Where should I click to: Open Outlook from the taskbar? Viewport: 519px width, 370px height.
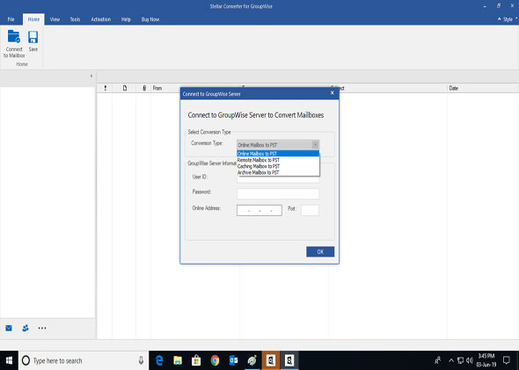(x=233, y=360)
